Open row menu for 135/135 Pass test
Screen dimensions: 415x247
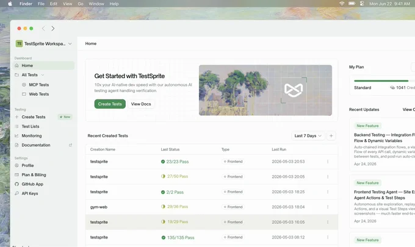[x=328, y=237]
